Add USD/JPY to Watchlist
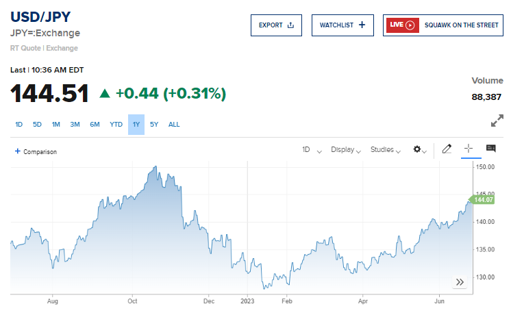This screenshot has height=315, width=511. [342, 25]
